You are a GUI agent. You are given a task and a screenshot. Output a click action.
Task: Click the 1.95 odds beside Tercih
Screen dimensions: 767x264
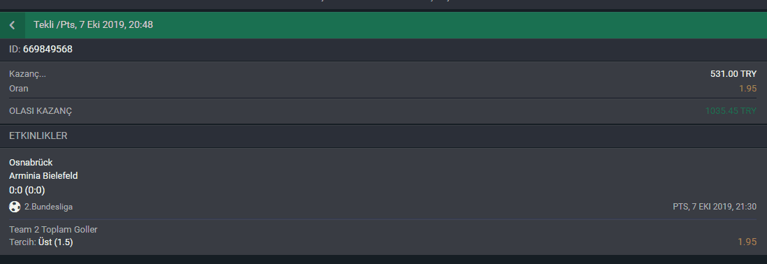pos(747,242)
